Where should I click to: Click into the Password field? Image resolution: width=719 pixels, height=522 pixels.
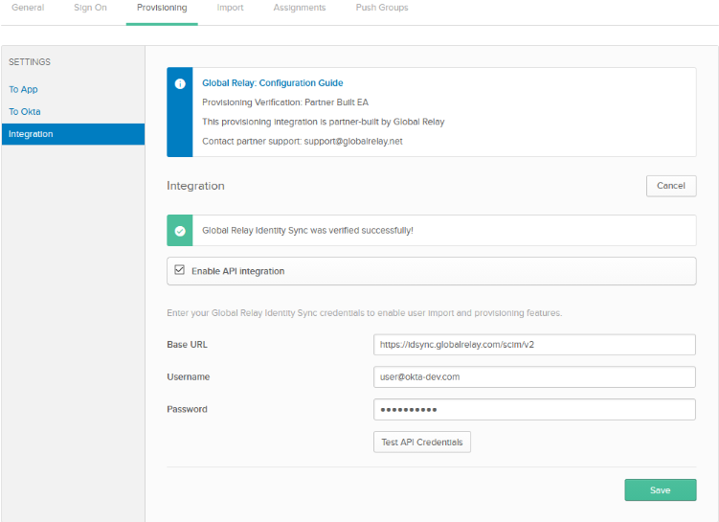[x=534, y=409]
